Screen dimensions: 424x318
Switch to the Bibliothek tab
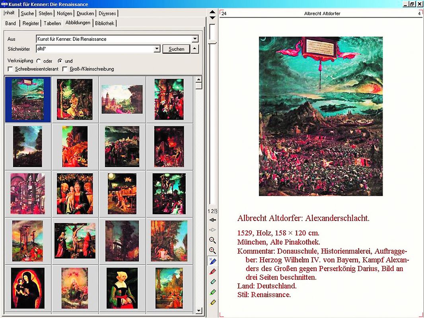[x=105, y=23]
